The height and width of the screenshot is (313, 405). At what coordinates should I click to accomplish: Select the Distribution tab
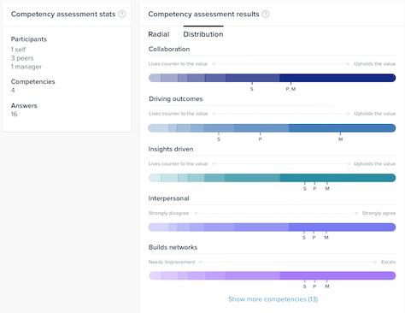[x=203, y=34]
